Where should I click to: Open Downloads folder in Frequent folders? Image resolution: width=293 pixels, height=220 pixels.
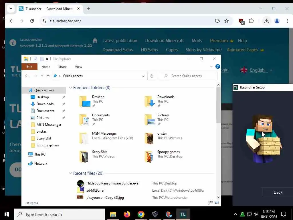[160, 101]
